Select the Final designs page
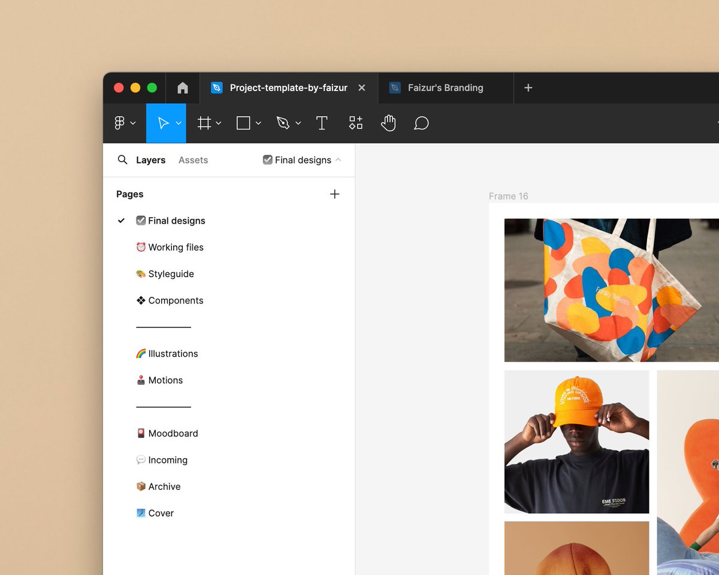 (171, 221)
